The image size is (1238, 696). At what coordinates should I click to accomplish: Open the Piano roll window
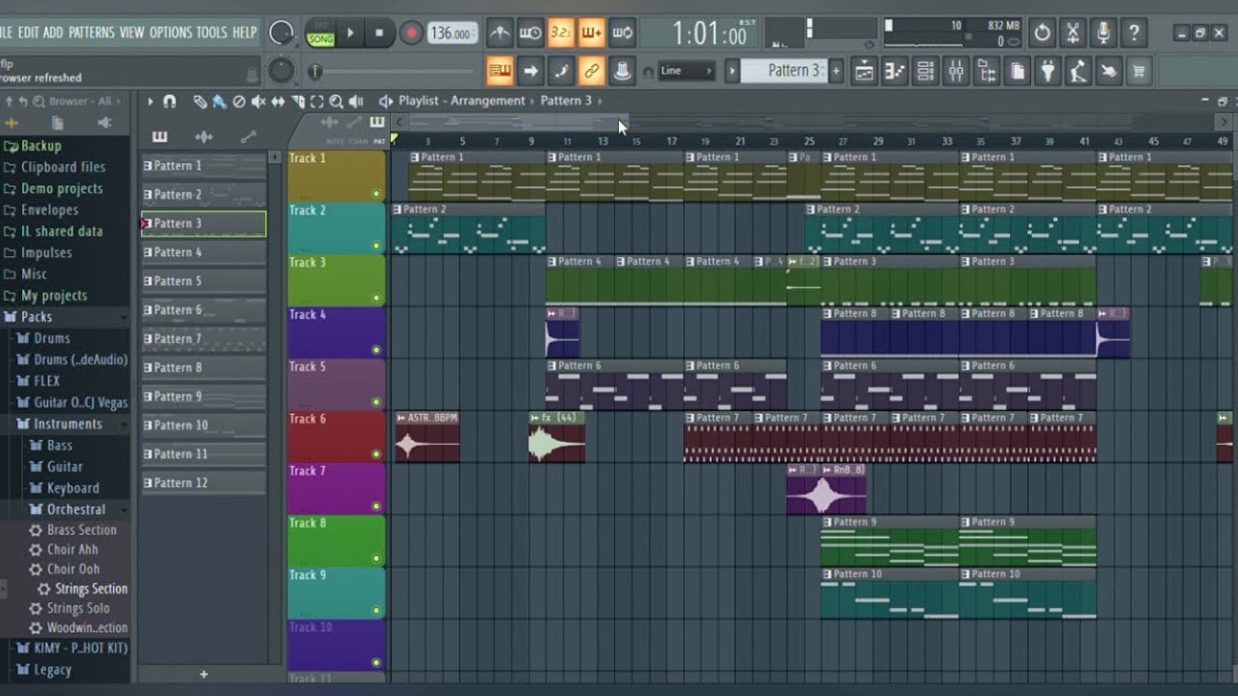point(895,71)
